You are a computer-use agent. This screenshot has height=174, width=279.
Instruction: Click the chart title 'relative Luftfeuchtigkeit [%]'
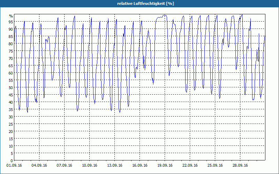pos(145,3)
